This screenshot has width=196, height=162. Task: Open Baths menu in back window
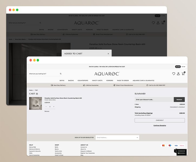(x=42, y=30)
